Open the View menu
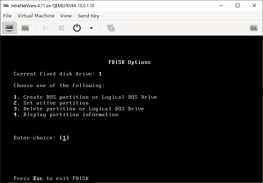 [x=66, y=16]
